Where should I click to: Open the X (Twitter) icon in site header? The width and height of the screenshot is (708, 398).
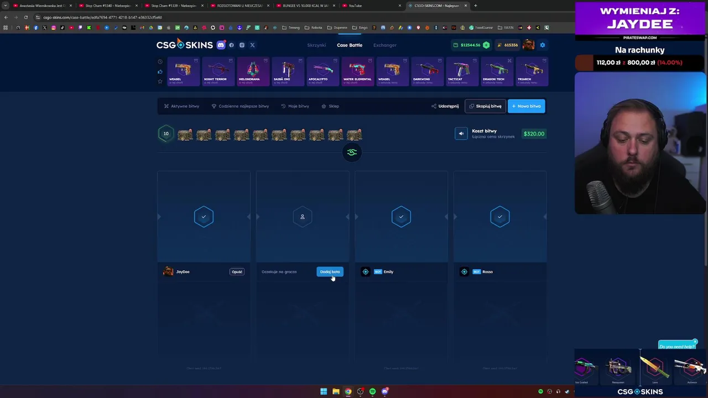(252, 45)
